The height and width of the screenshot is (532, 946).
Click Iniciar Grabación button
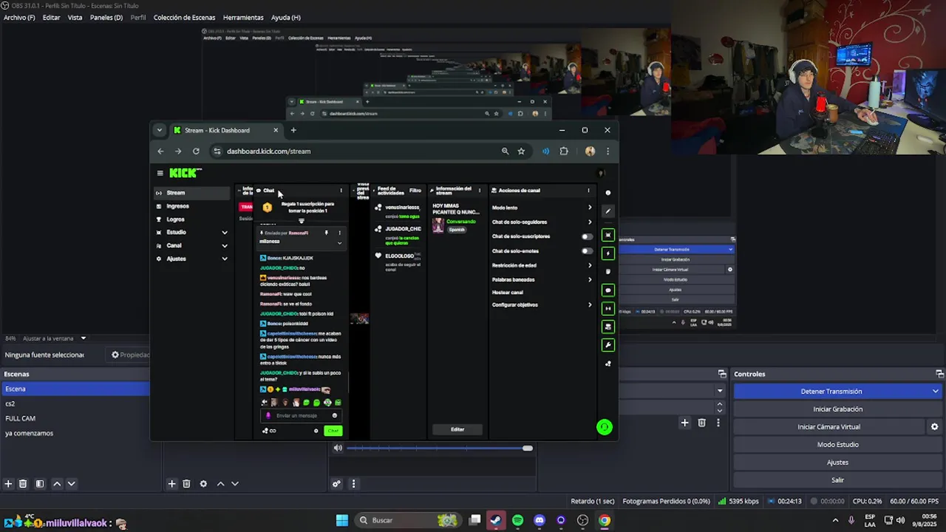coord(837,409)
